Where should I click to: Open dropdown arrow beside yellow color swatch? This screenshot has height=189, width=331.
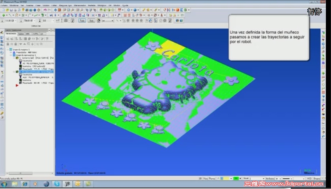(x=231, y=178)
